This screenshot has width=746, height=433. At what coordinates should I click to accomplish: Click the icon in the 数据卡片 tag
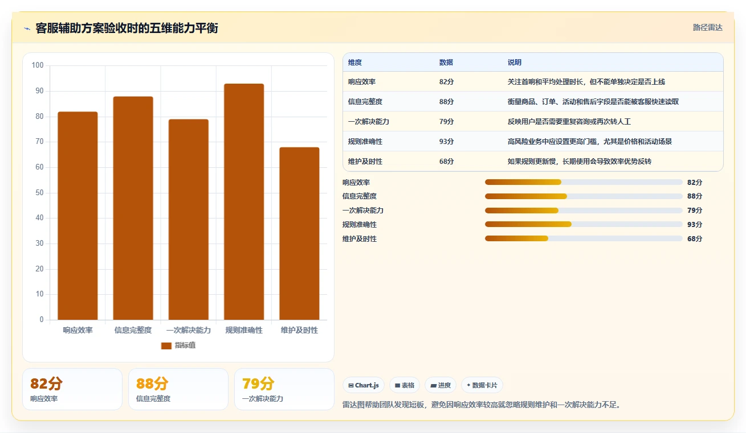pyautogui.click(x=468, y=385)
